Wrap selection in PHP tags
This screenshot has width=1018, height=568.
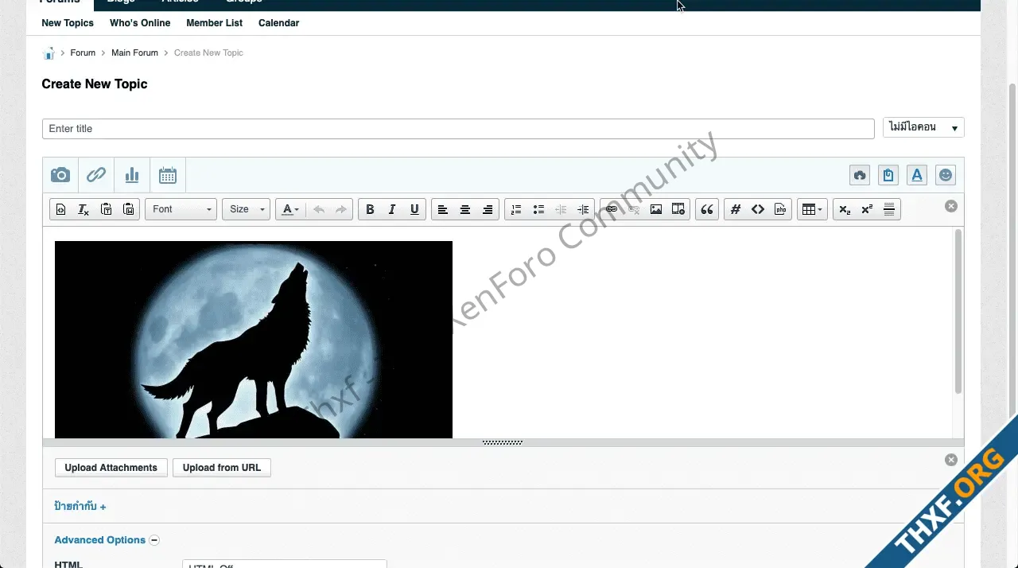(780, 209)
